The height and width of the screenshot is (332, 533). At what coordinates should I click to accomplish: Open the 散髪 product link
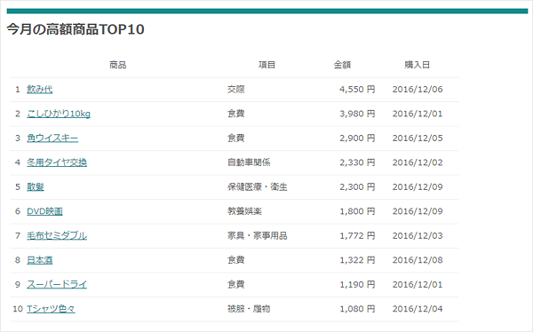(36, 187)
